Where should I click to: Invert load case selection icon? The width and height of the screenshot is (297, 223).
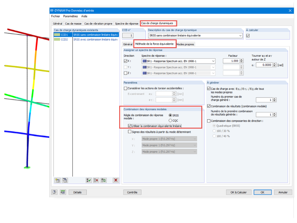point(104,180)
